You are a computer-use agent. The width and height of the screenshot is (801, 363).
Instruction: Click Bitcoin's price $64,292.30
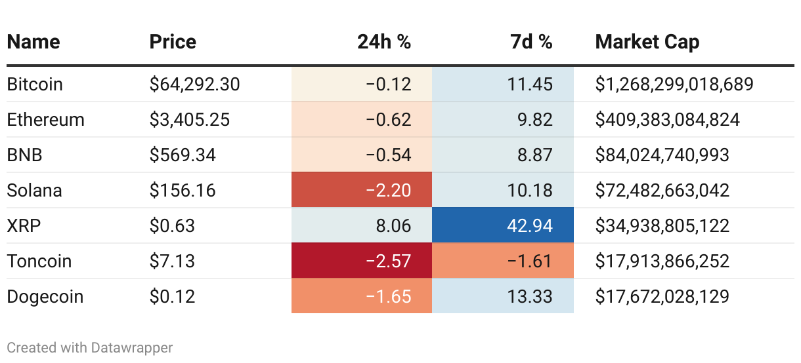(x=195, y=84)
